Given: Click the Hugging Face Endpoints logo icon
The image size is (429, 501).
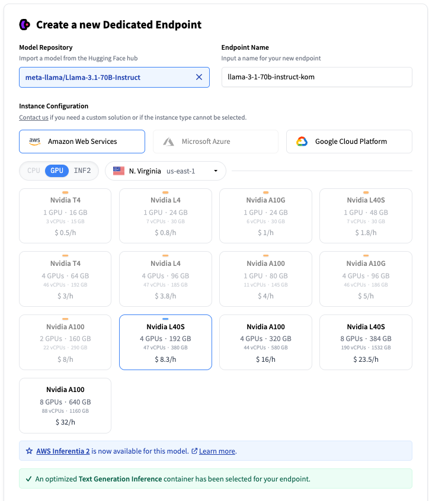Looking at the screenshot, I should point(24,24).
